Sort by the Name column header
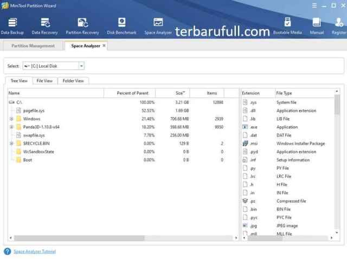 tap(56, 93)
